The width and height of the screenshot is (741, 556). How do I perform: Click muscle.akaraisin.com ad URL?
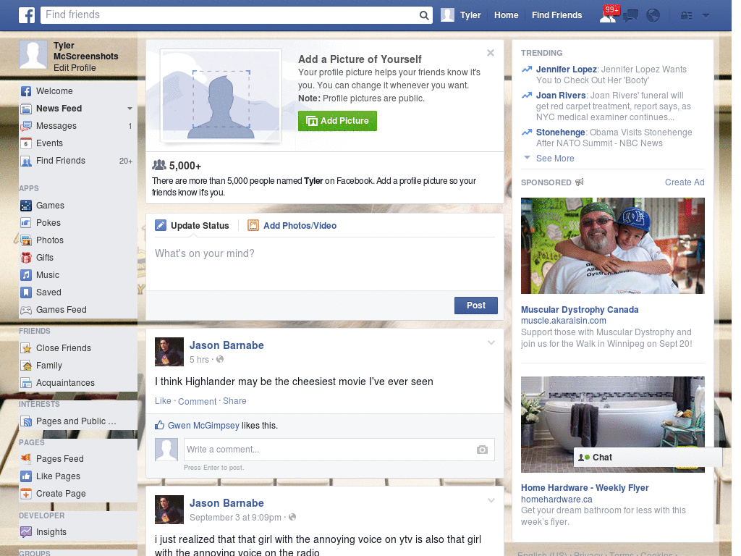point(563,321)
